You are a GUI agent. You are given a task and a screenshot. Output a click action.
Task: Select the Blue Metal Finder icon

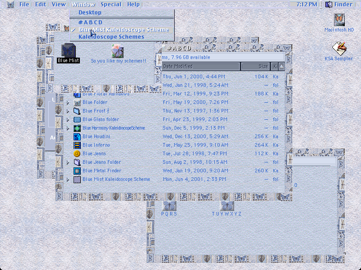pos(77,171)
